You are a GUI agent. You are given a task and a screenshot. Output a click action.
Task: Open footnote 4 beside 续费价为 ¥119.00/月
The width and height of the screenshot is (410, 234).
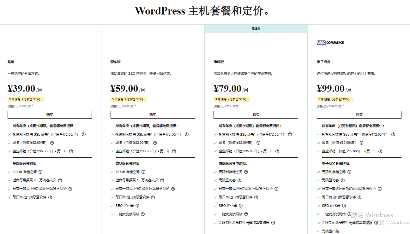(x=240, y=106)
